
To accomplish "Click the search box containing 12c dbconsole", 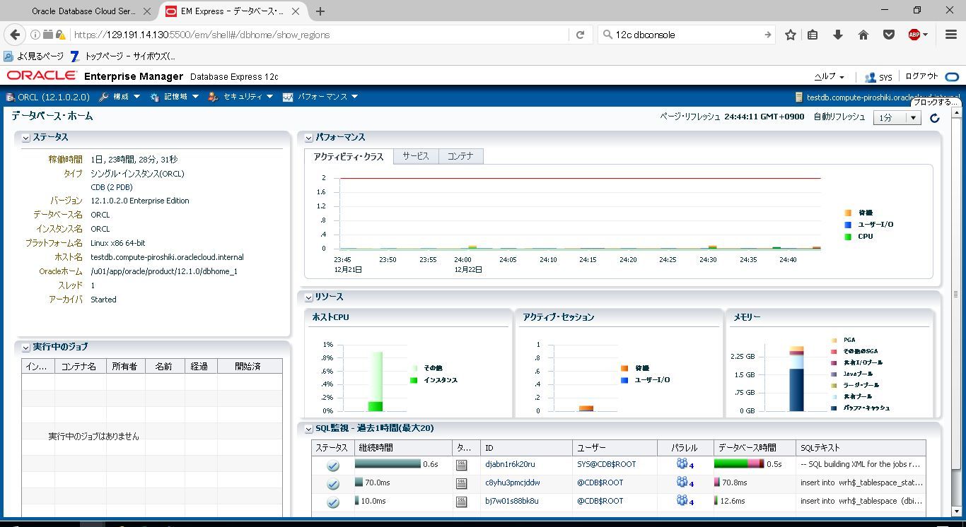I will (686, 35).
